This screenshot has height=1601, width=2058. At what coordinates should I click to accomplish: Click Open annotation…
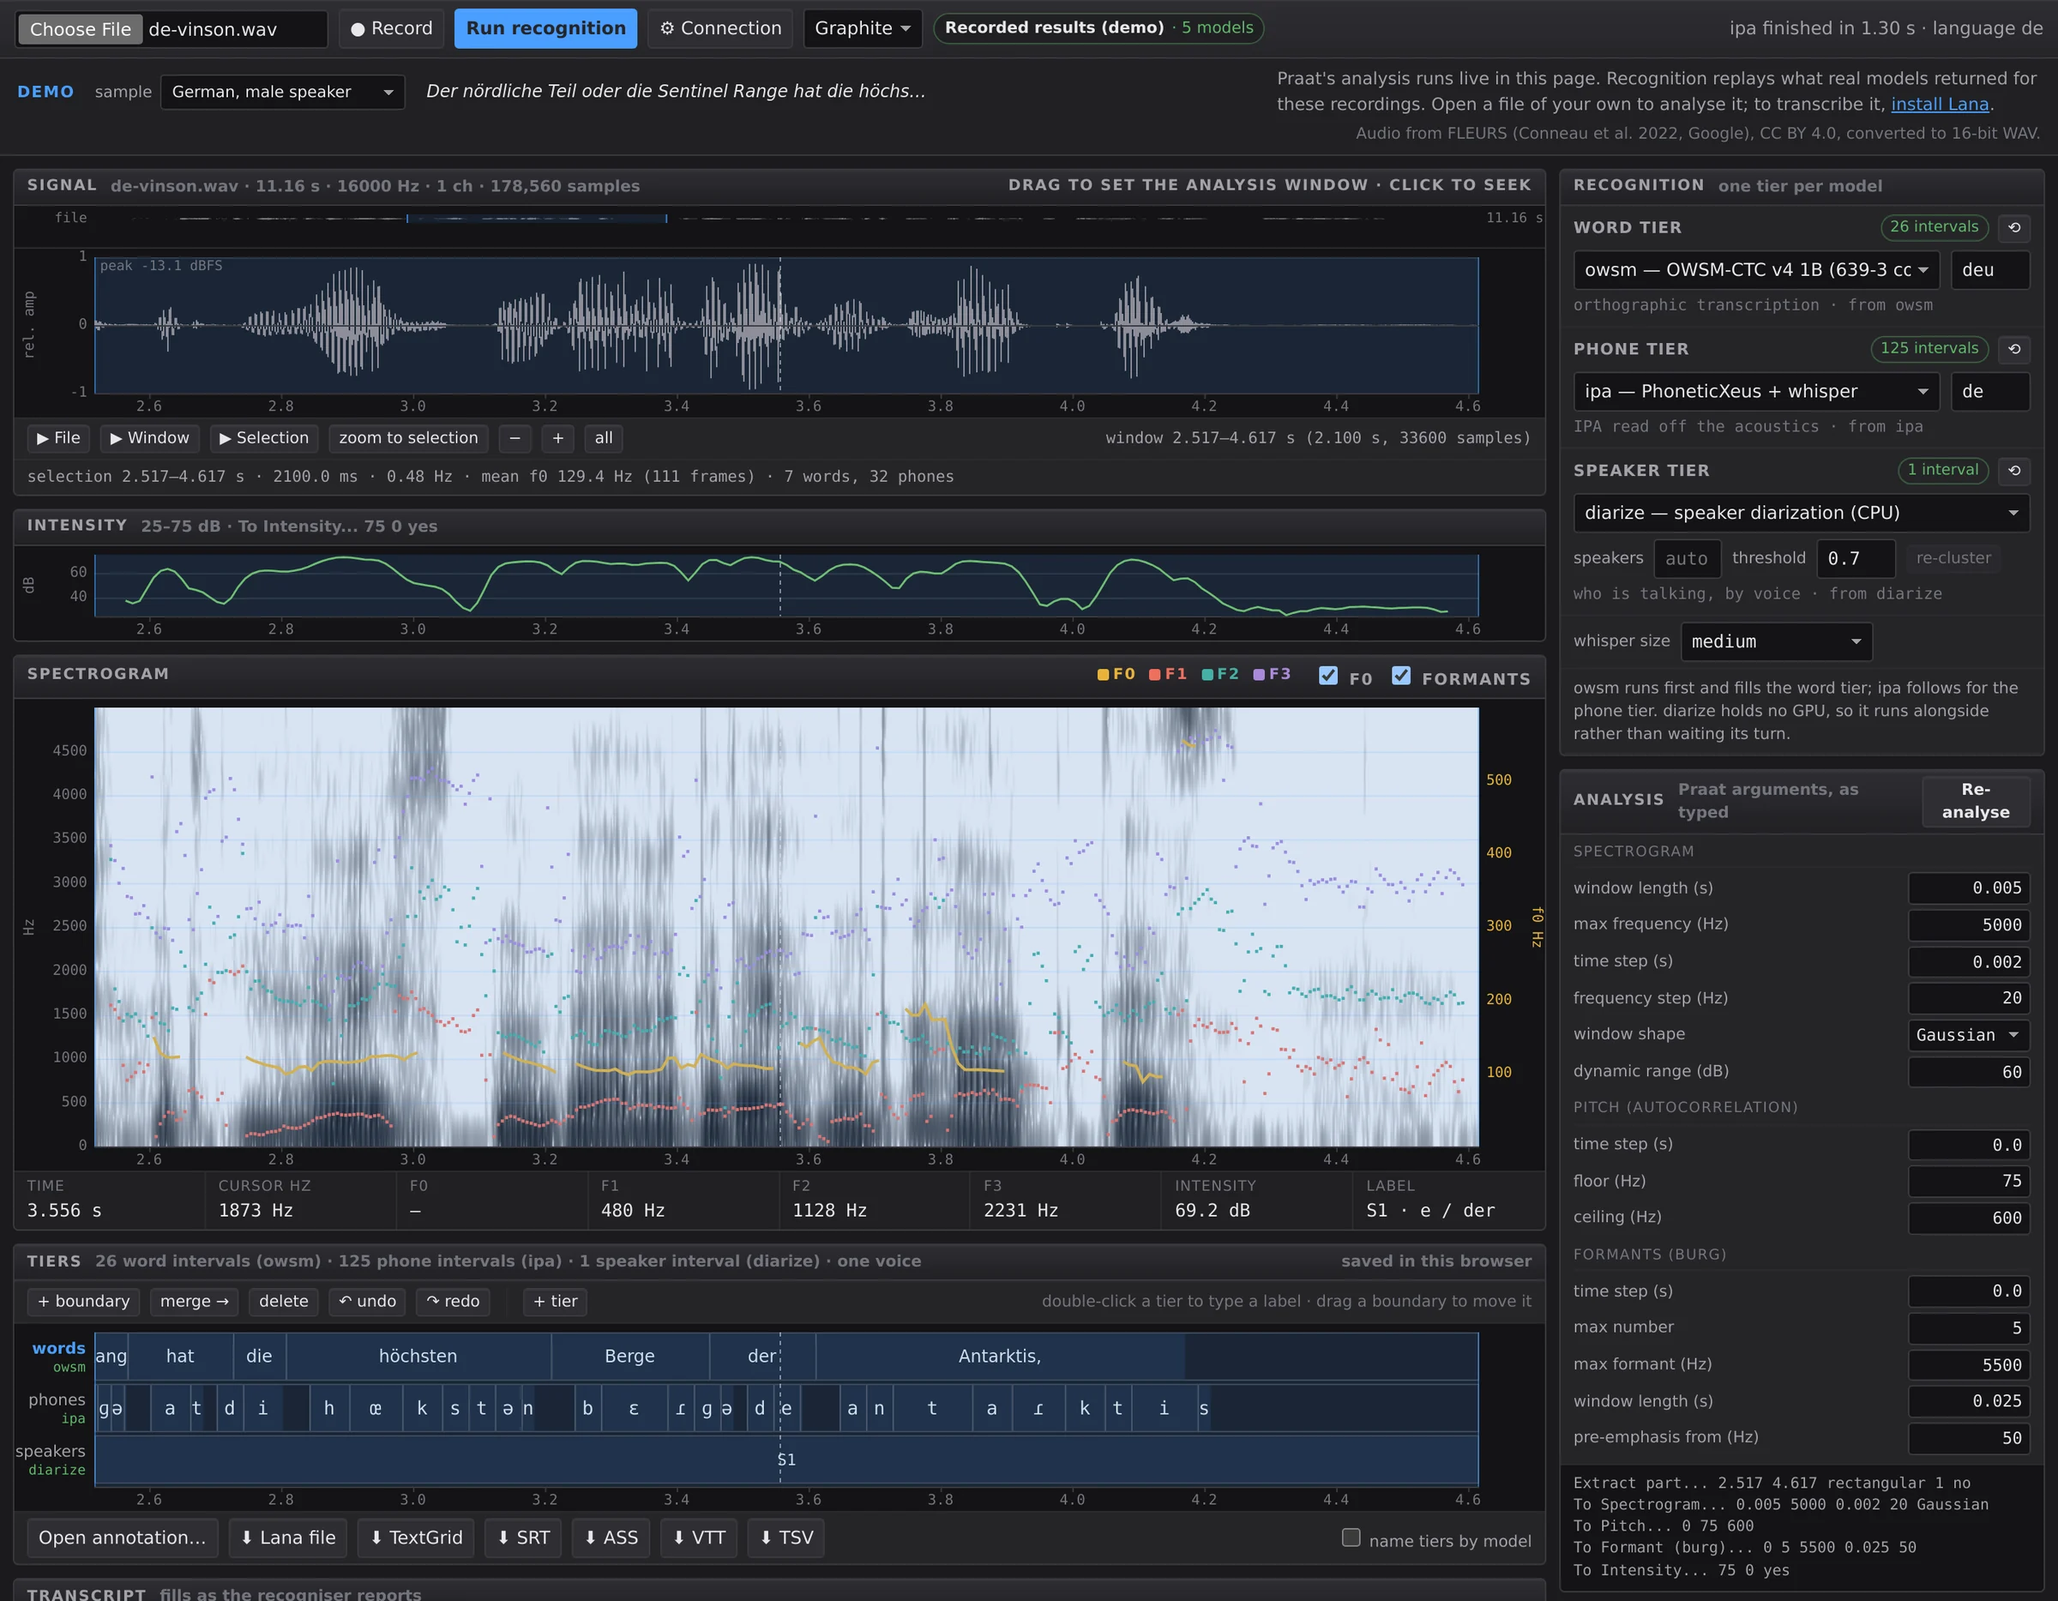click(123, 1537)
